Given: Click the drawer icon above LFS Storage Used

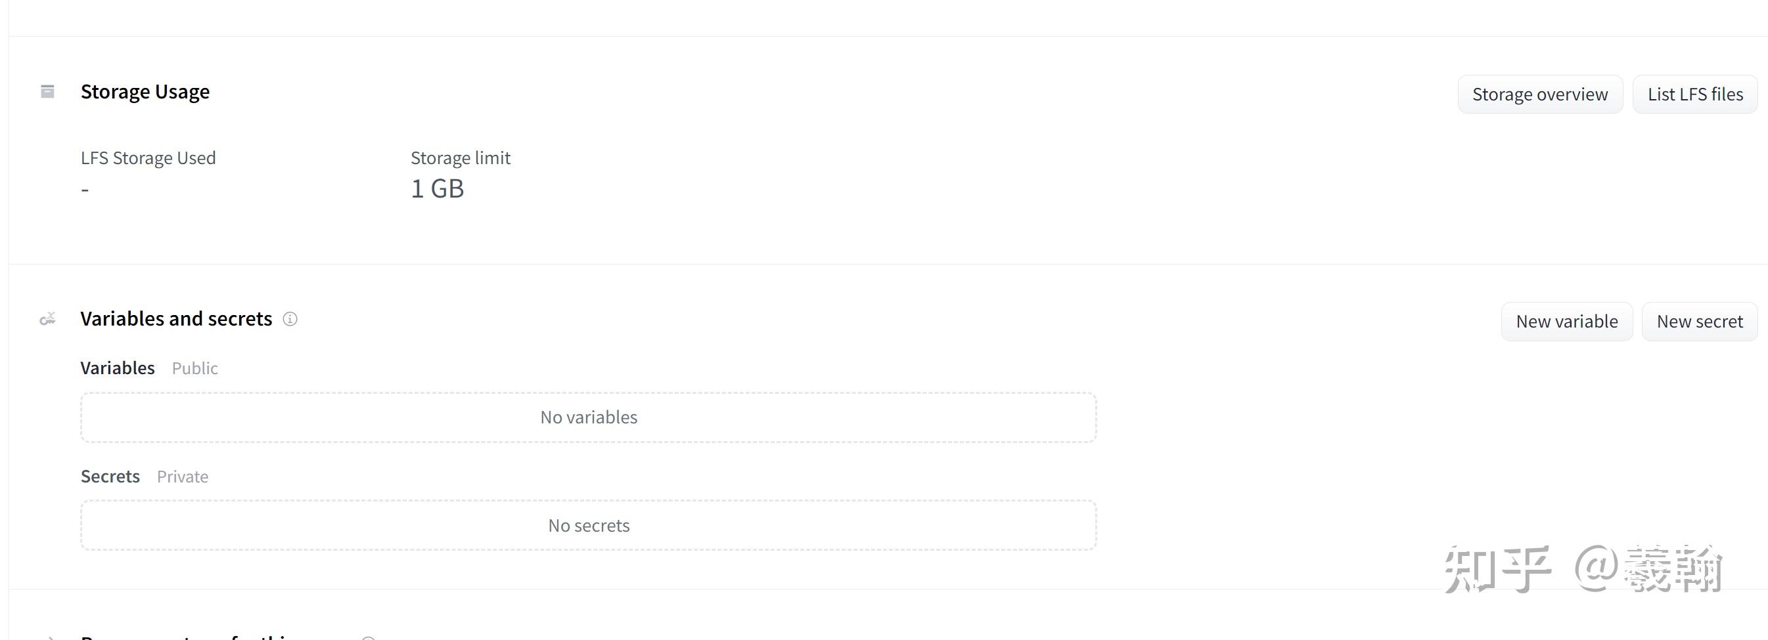Looking at the screenshot, I should (x=47, y=91).
